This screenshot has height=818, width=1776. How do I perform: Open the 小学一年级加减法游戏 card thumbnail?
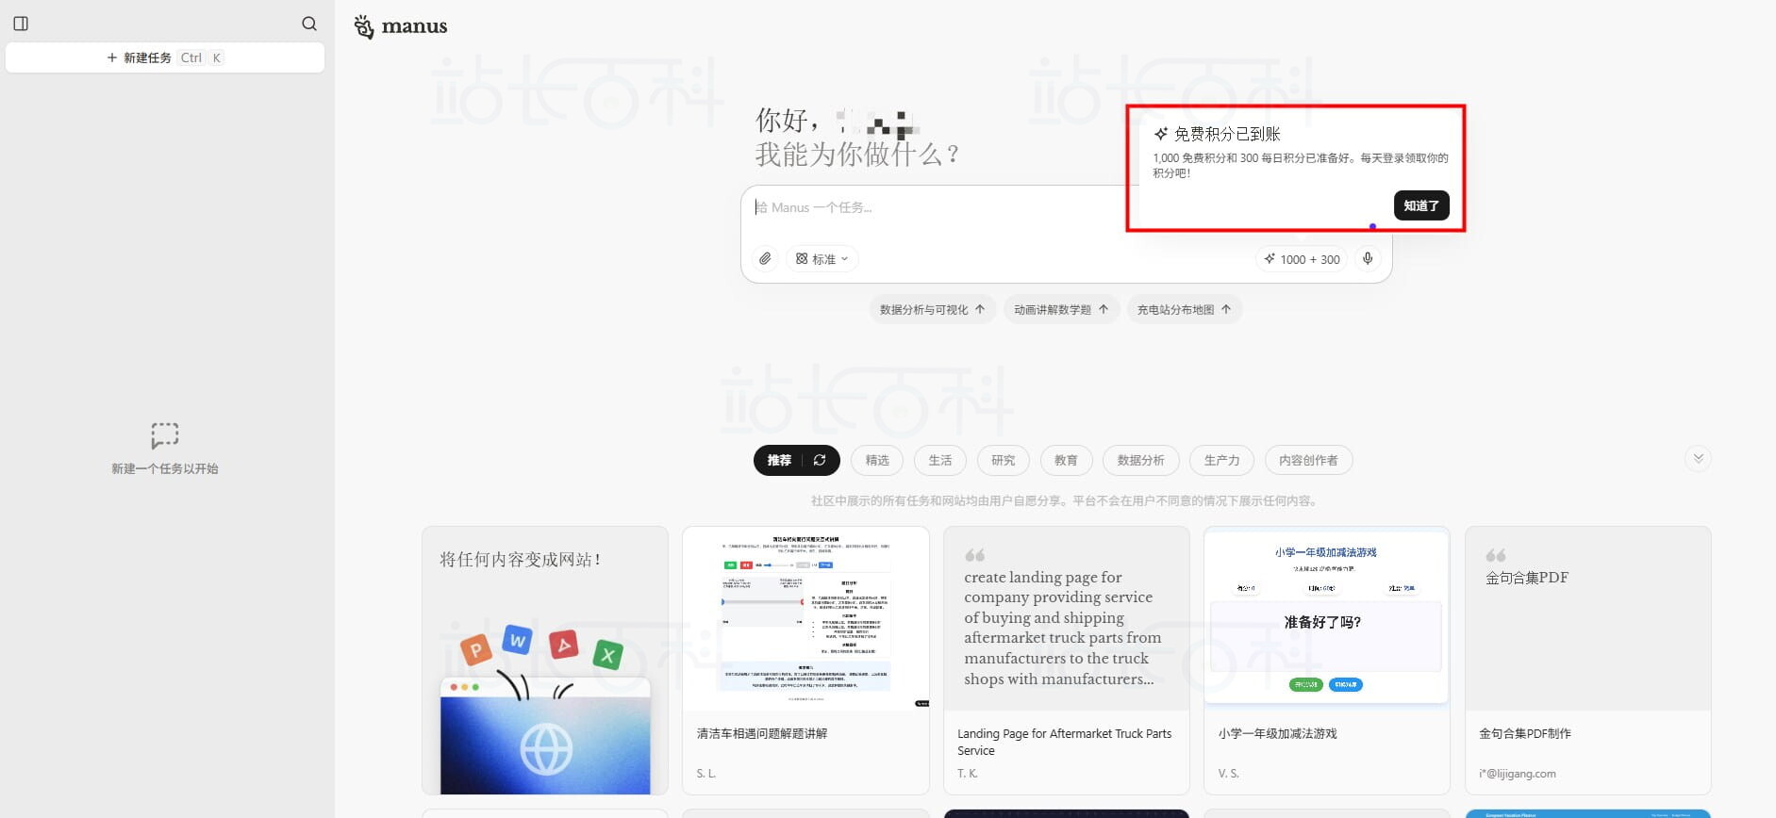tap(1326, 618)
